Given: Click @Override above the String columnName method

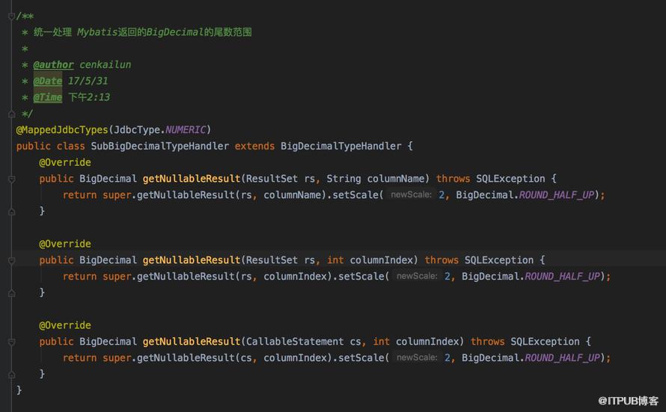Looking at the screenshot, I should pos(65,162).
